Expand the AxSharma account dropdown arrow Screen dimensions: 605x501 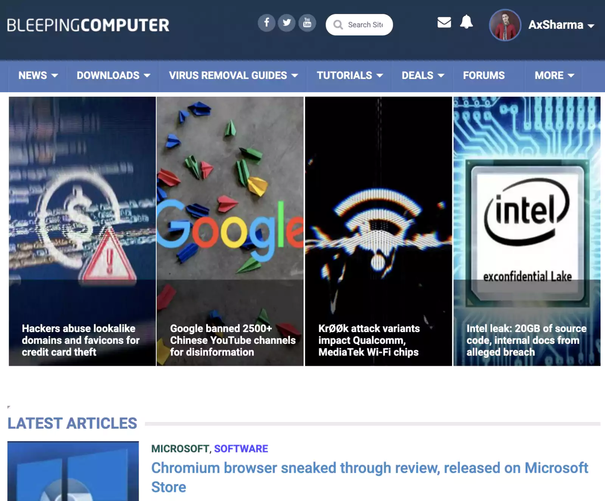click(591, 26)
